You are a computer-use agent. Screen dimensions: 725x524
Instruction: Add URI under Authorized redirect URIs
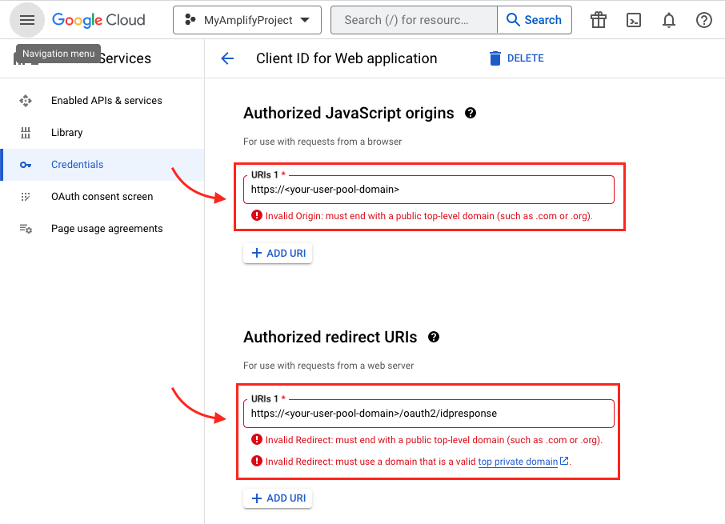[x=278, y=498]
